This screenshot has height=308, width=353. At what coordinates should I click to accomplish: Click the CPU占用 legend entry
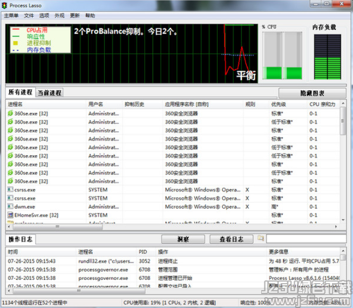(37, 30)
